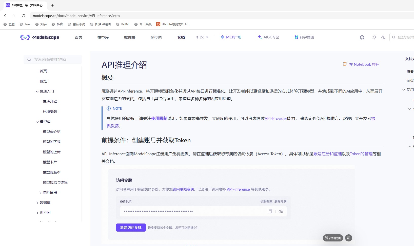Click the ModelScope logo
414x246 pixels.
pyautogui.click(x=40, y=37)
